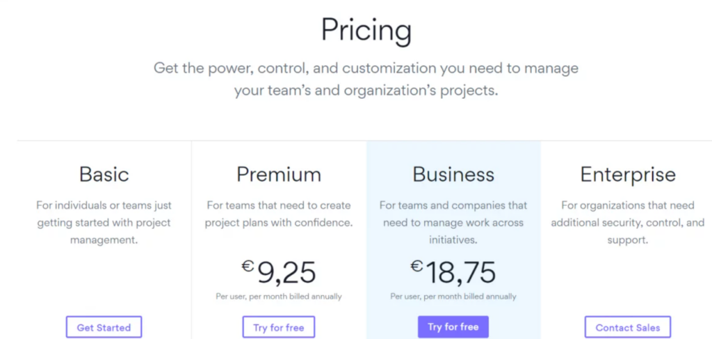Click the Enterprise description about additional security

[628, 223]
